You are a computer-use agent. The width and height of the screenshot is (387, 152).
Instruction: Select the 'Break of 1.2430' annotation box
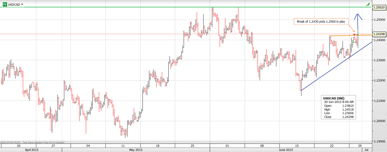coord(321,22)
